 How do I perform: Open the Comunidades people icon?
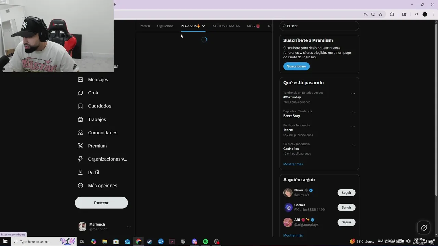click(x=80, y=133)
